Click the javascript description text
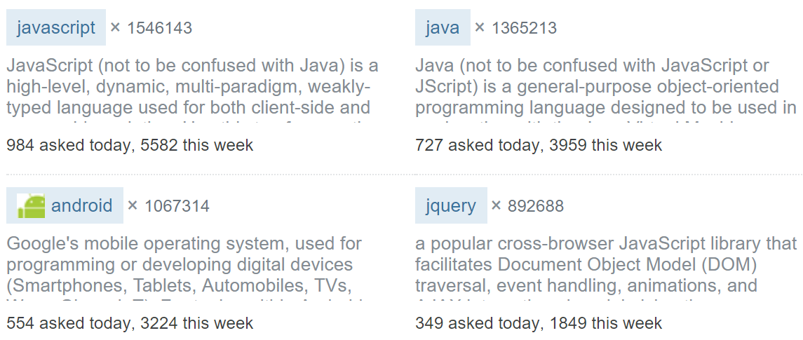This screenshot has height=340, width=803. (189, 87)
